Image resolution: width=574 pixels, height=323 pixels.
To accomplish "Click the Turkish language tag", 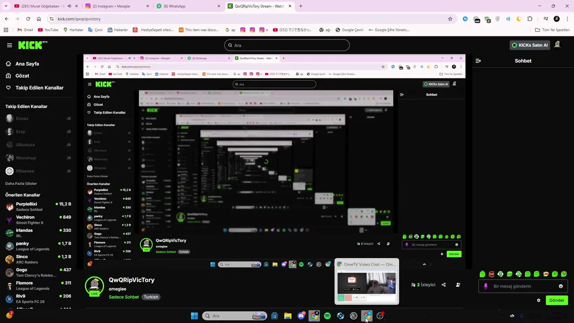I will pos(151,297).
